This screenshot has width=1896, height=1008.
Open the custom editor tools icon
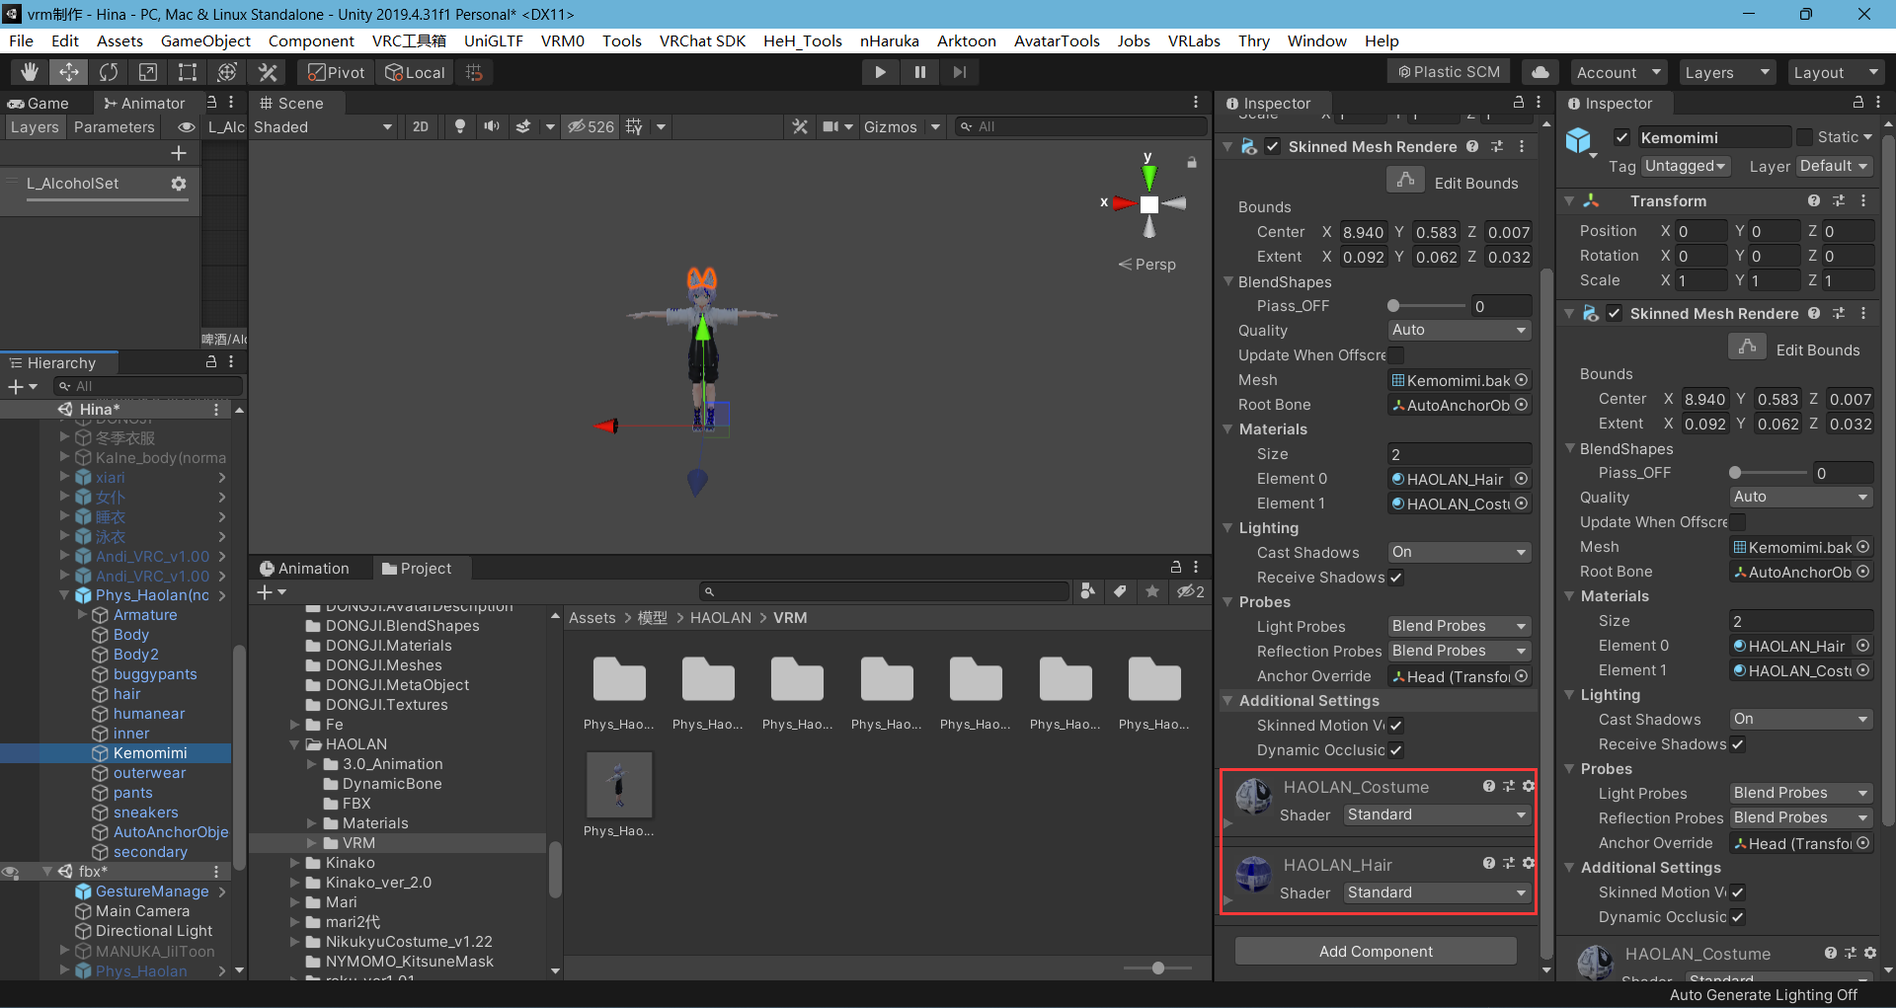(268, 72)
